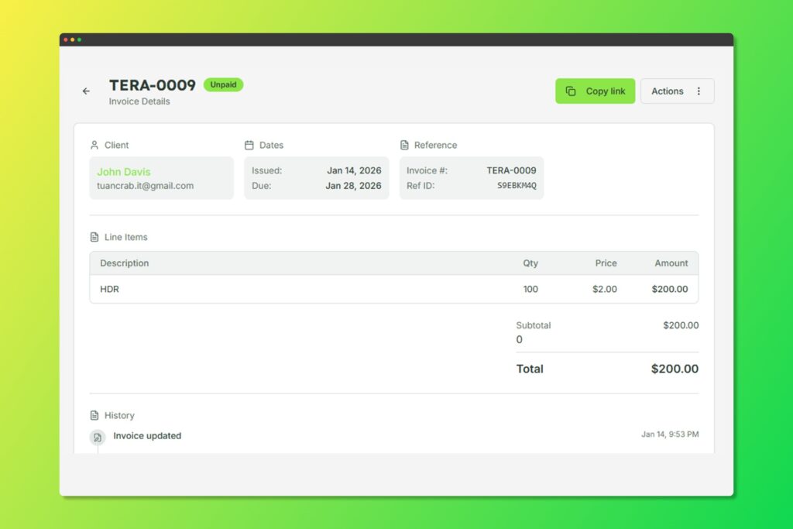Click the History section icon

94,415
